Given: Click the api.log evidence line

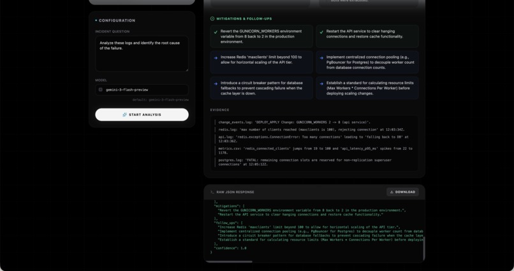Looking at the screenshot, I should [x=313, y=139].
